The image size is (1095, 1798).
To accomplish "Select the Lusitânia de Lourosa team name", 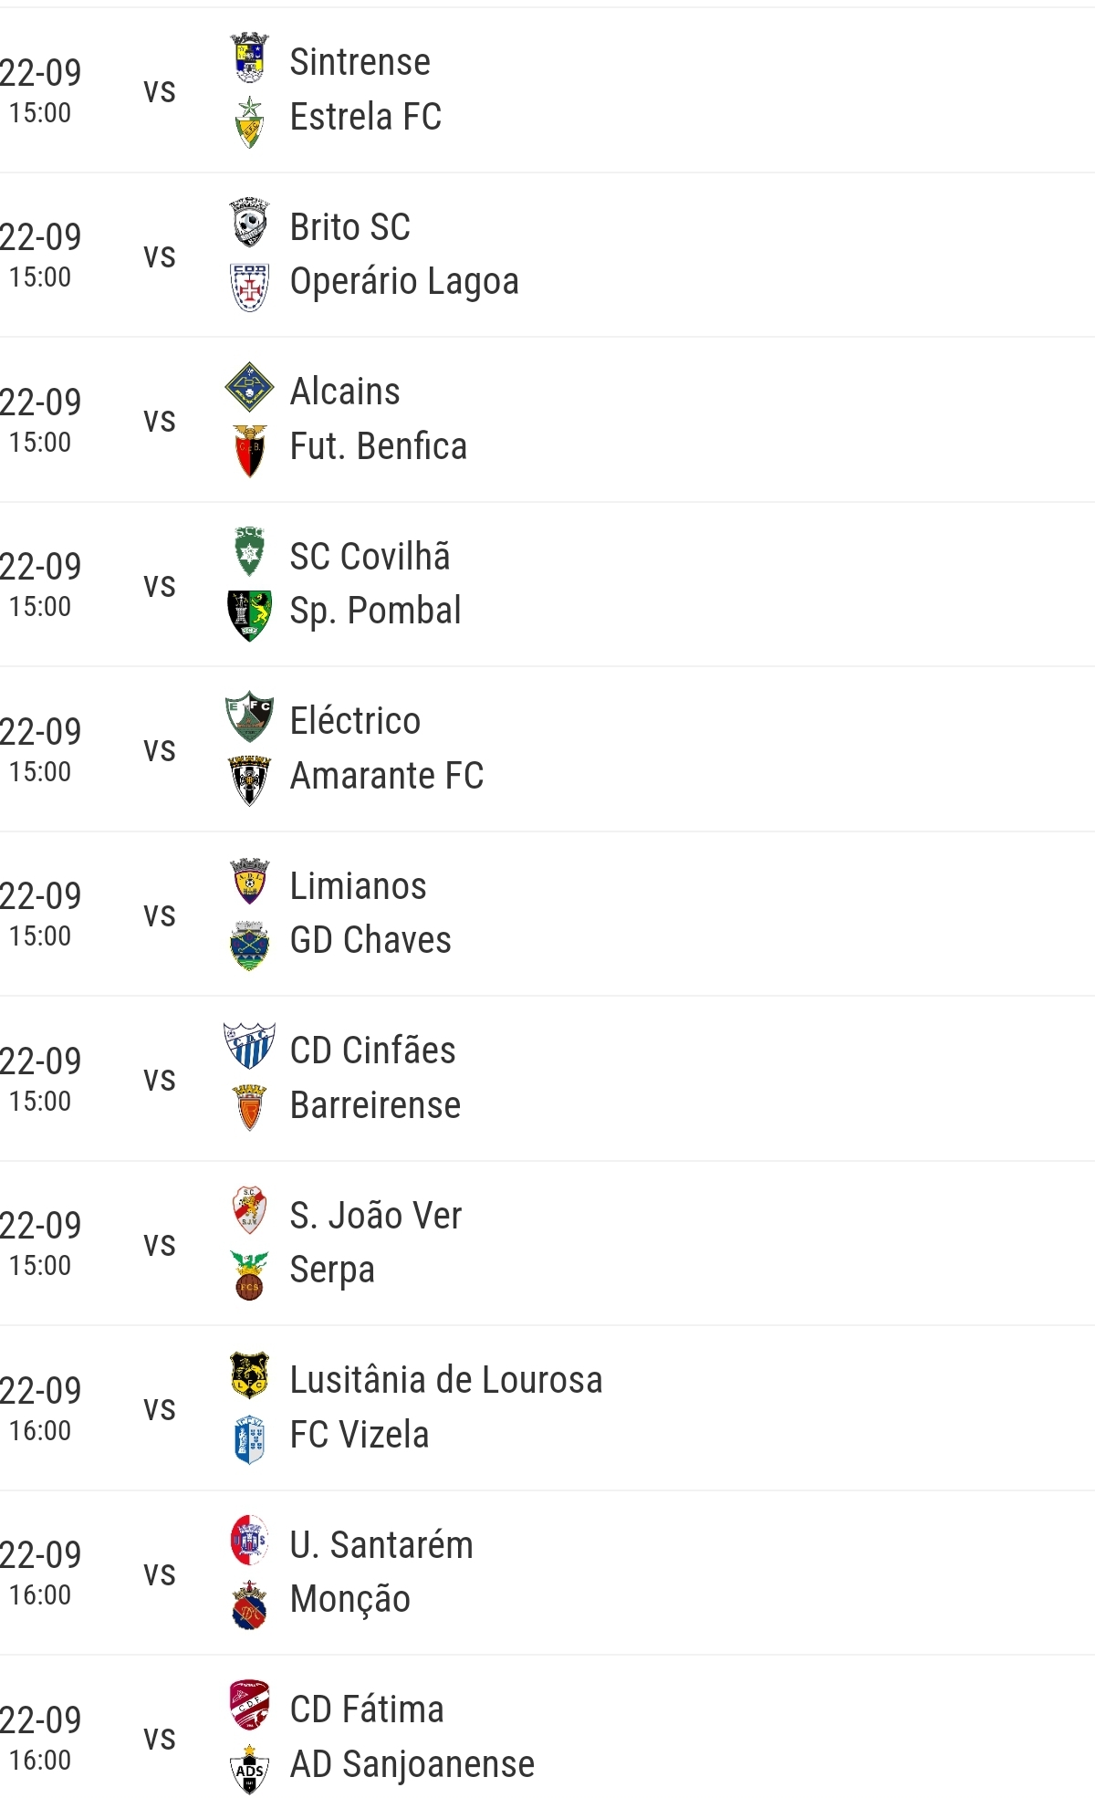I will click(x=446, y=1380).
